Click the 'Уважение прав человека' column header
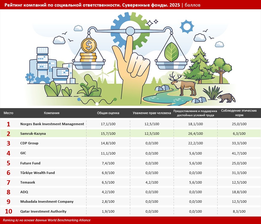The height and width of the screenshot is (224, 261). [152, 113]
